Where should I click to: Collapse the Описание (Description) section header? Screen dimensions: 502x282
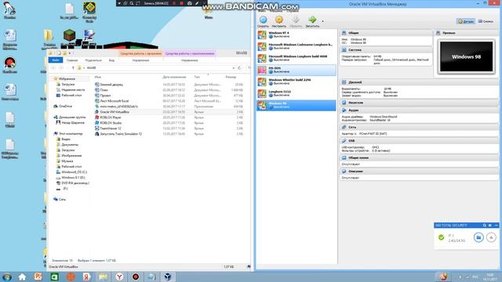(419, 172)
